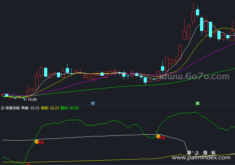Viewport: 235px width, 165px height.
Task: Click the 高密: 52.23 value
Action: (50, 108)
